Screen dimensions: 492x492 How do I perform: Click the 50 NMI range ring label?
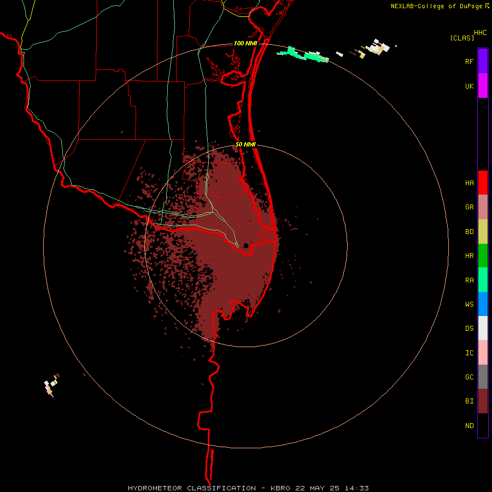[x=245, y=144]
